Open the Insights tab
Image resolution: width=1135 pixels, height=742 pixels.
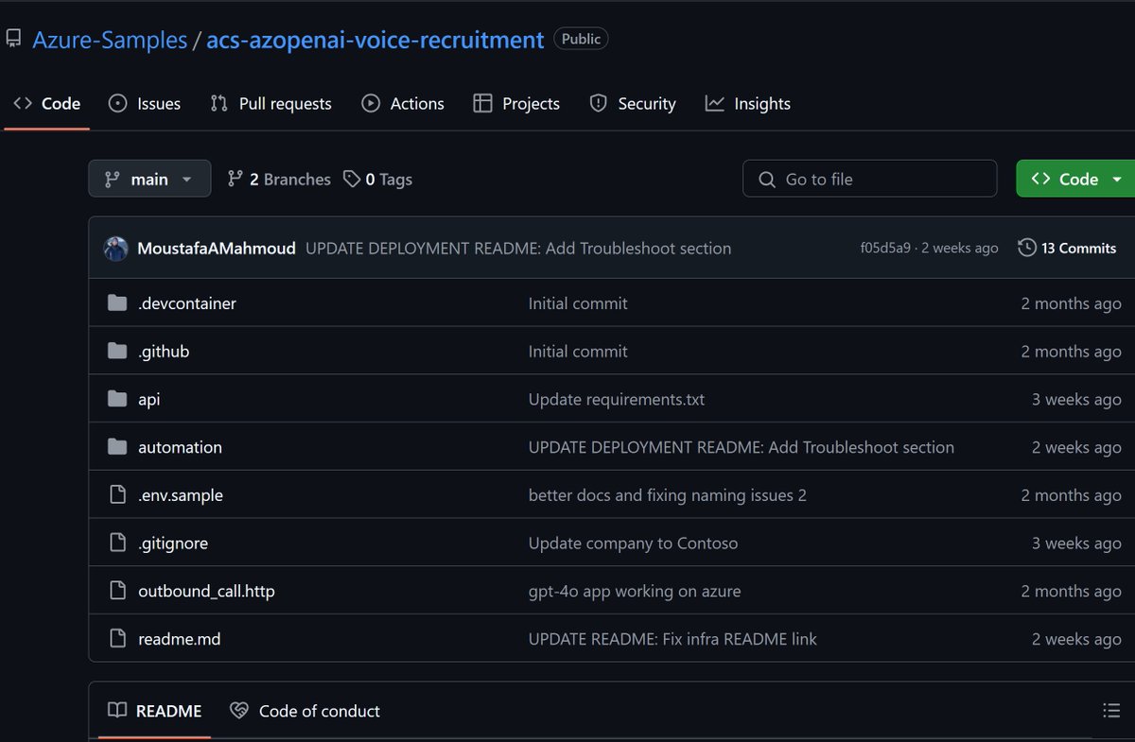point(748,103)
